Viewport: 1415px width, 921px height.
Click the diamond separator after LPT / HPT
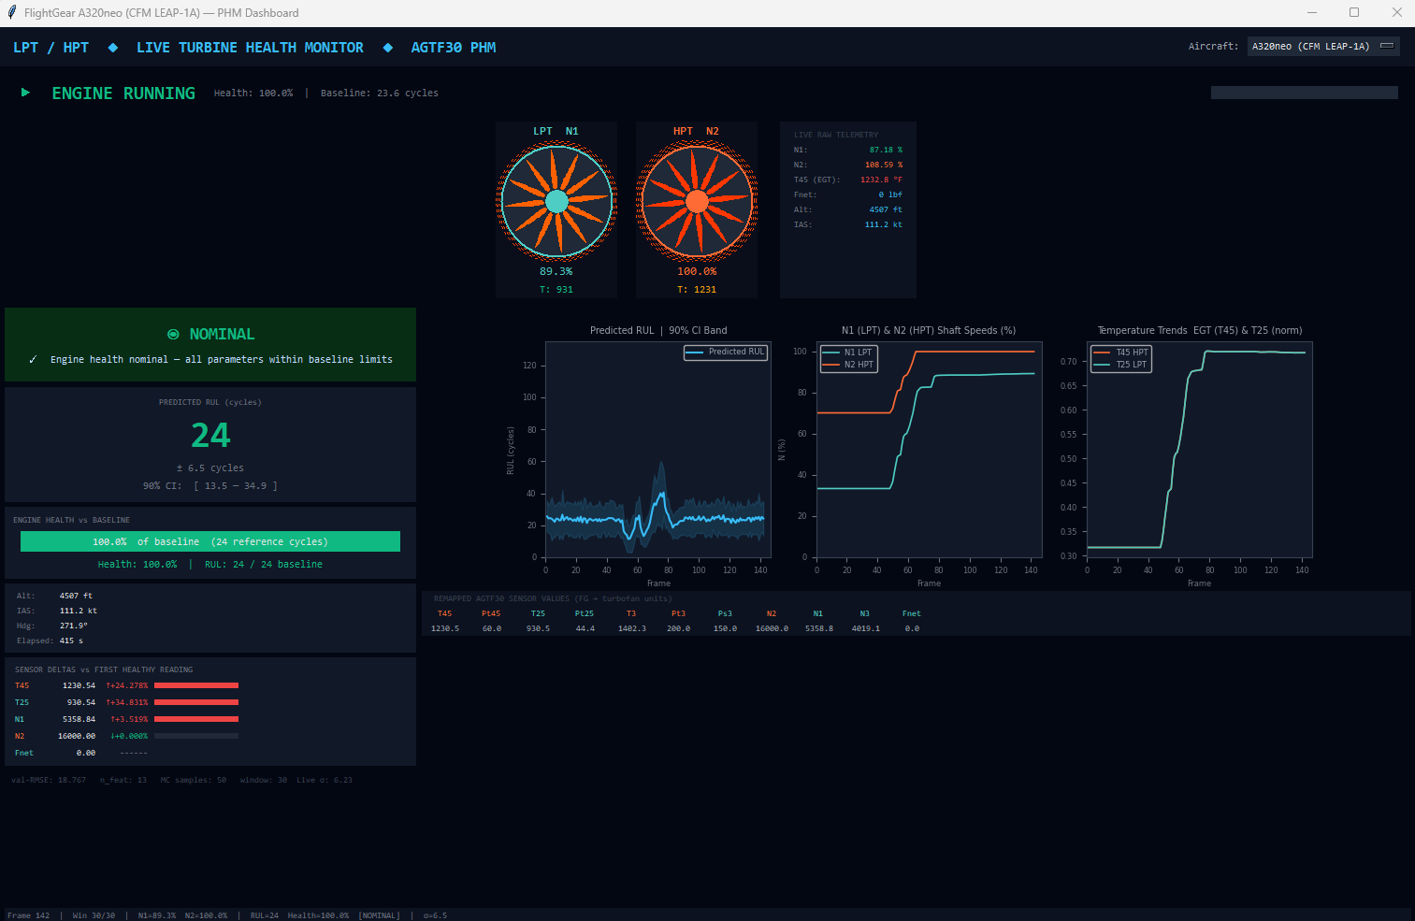(113, 48)
